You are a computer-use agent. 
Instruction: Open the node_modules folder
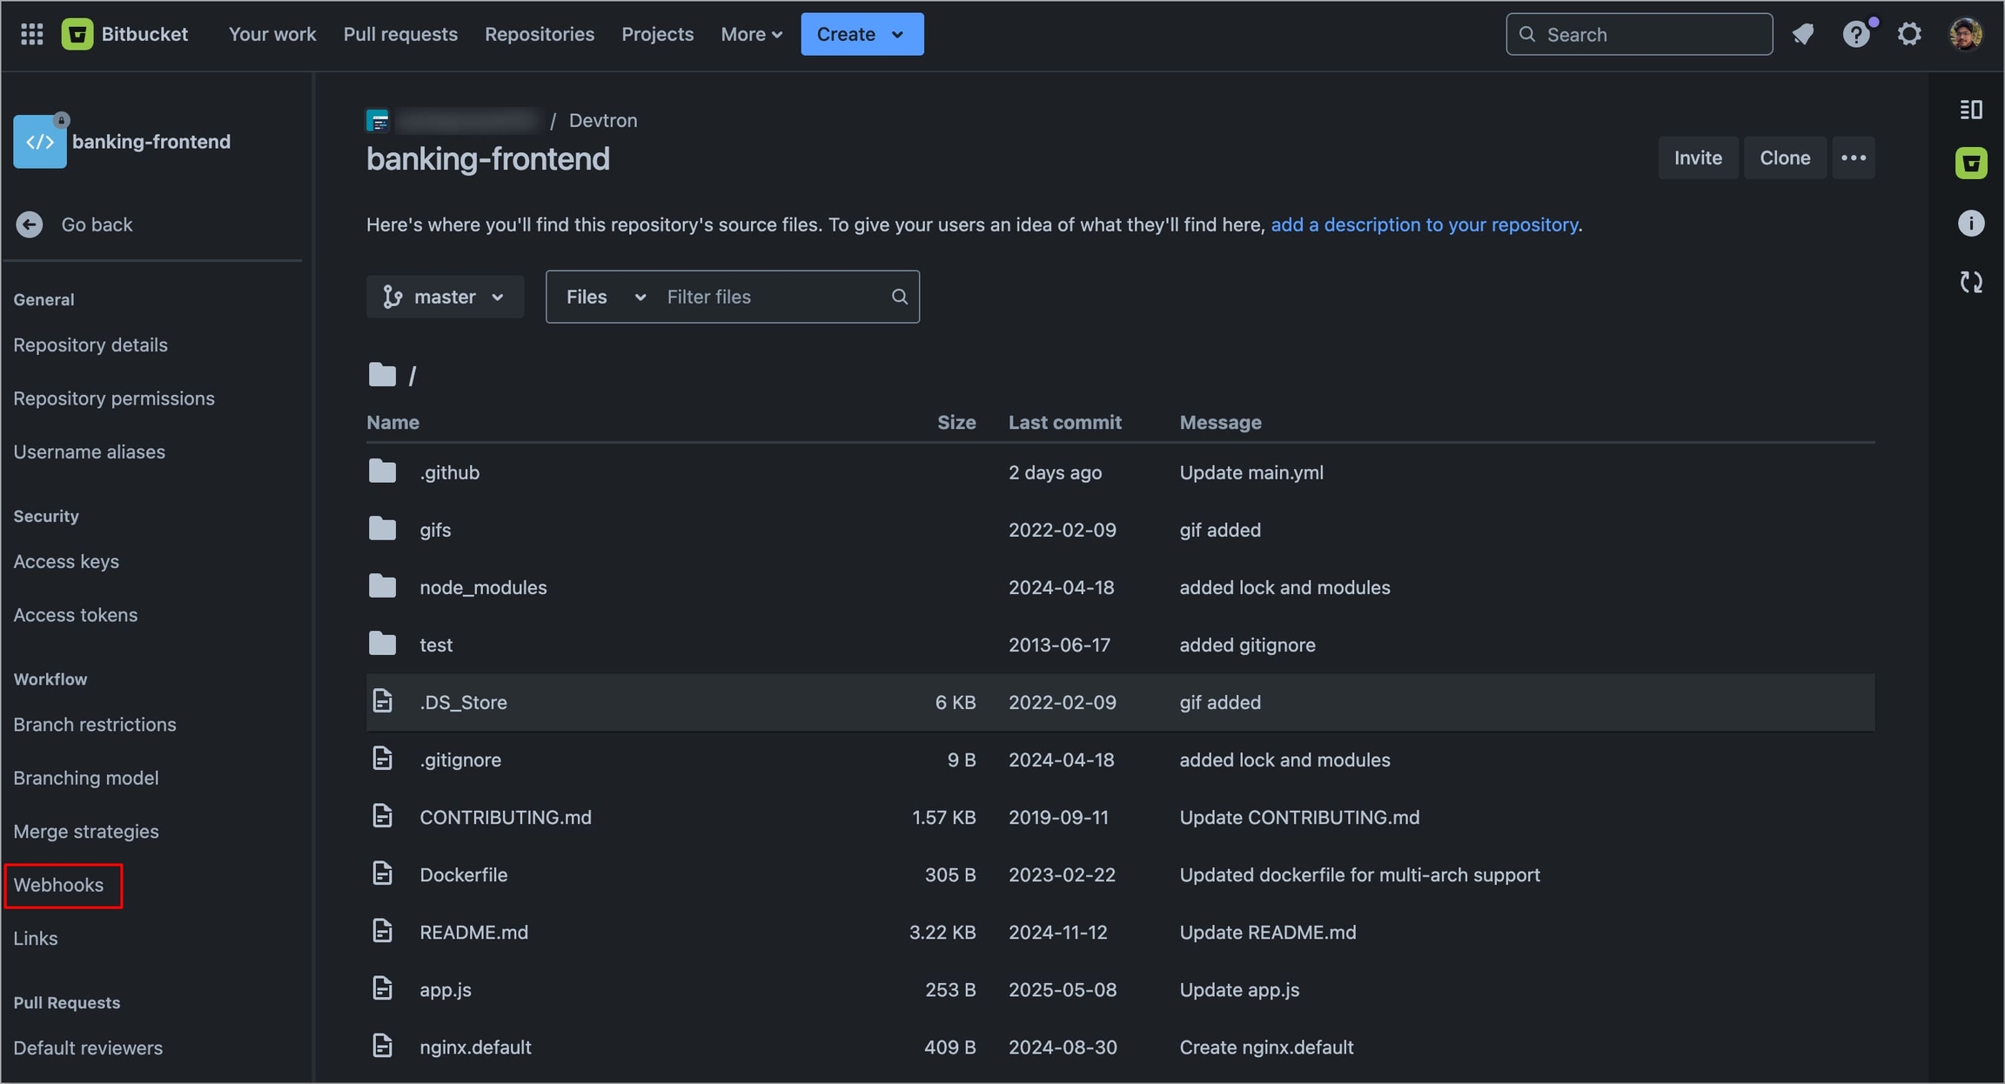tap(483, 587)
